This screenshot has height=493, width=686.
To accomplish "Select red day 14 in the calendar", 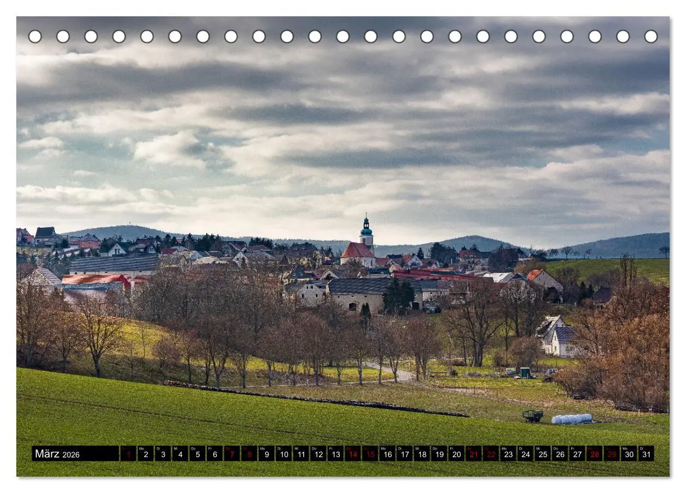I will point(353,454).
